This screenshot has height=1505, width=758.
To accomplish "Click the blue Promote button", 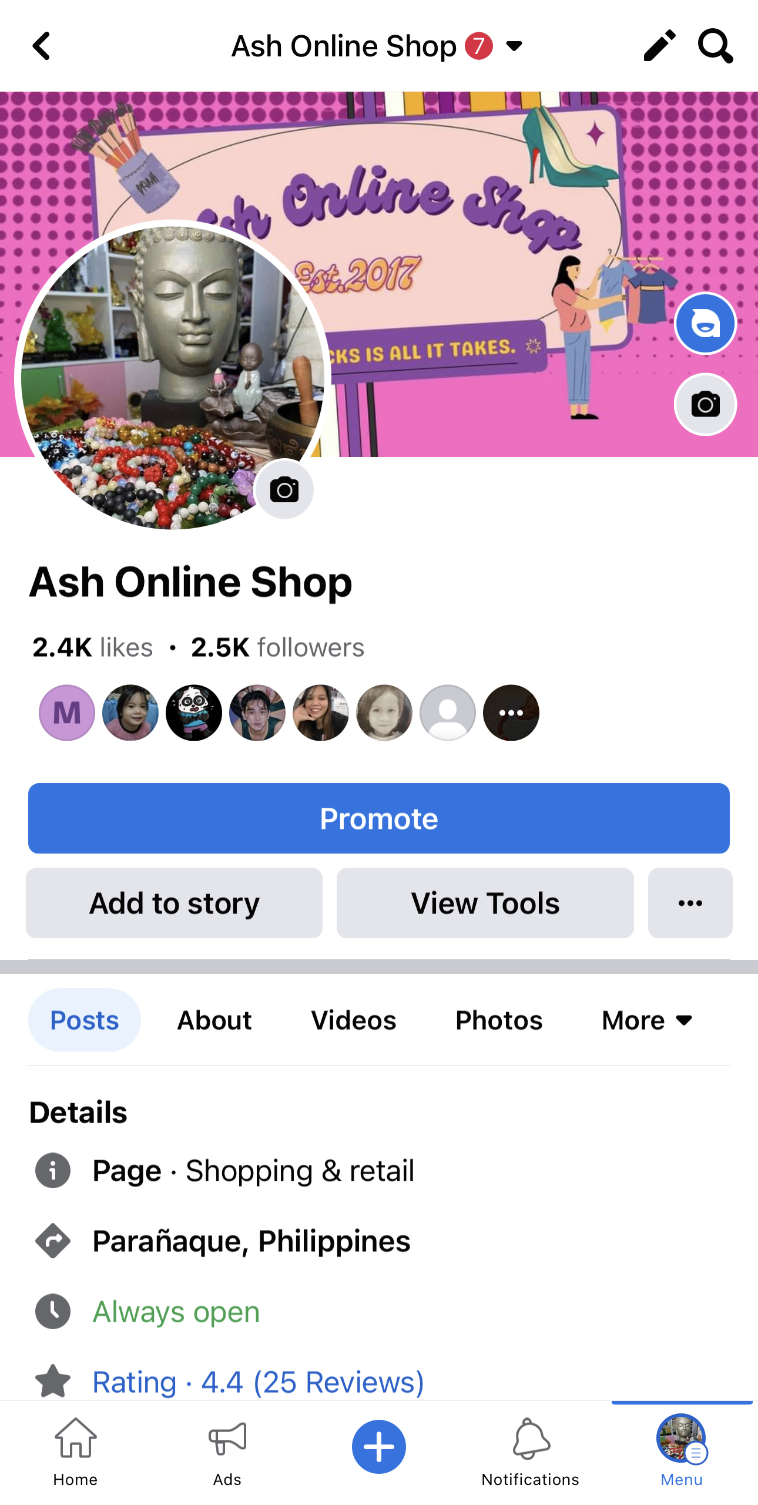I will pyautogui.click(x=379, y=818).
